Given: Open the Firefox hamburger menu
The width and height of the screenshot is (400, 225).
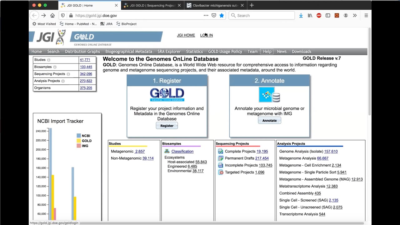Looking at the screenshot, I should coord(366,15).
